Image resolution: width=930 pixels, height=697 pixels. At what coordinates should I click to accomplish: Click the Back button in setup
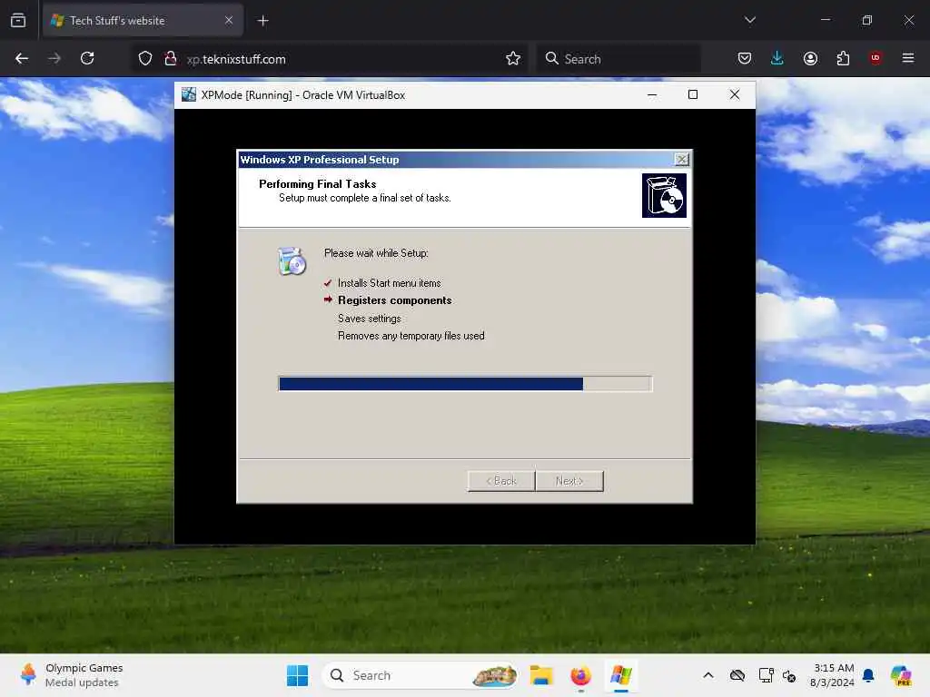click(501, 481)
